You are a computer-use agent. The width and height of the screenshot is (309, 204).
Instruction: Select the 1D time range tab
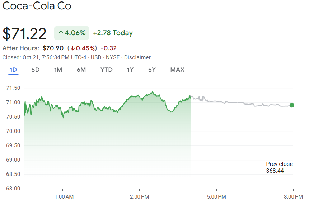tap(13, 70)
